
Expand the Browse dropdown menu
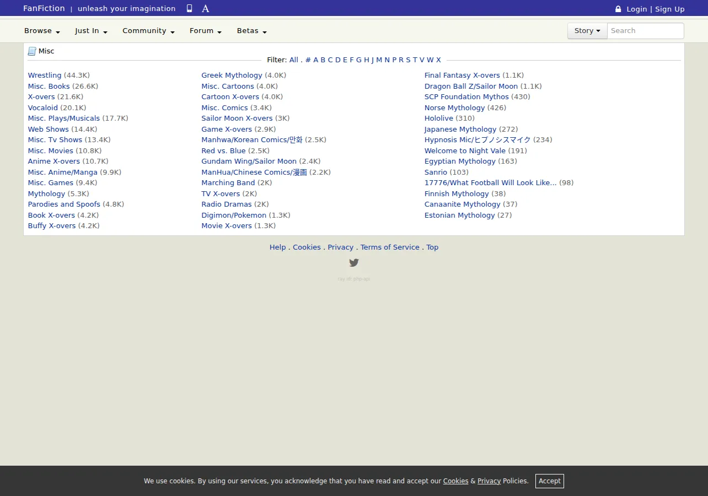(x=42, y=31)
